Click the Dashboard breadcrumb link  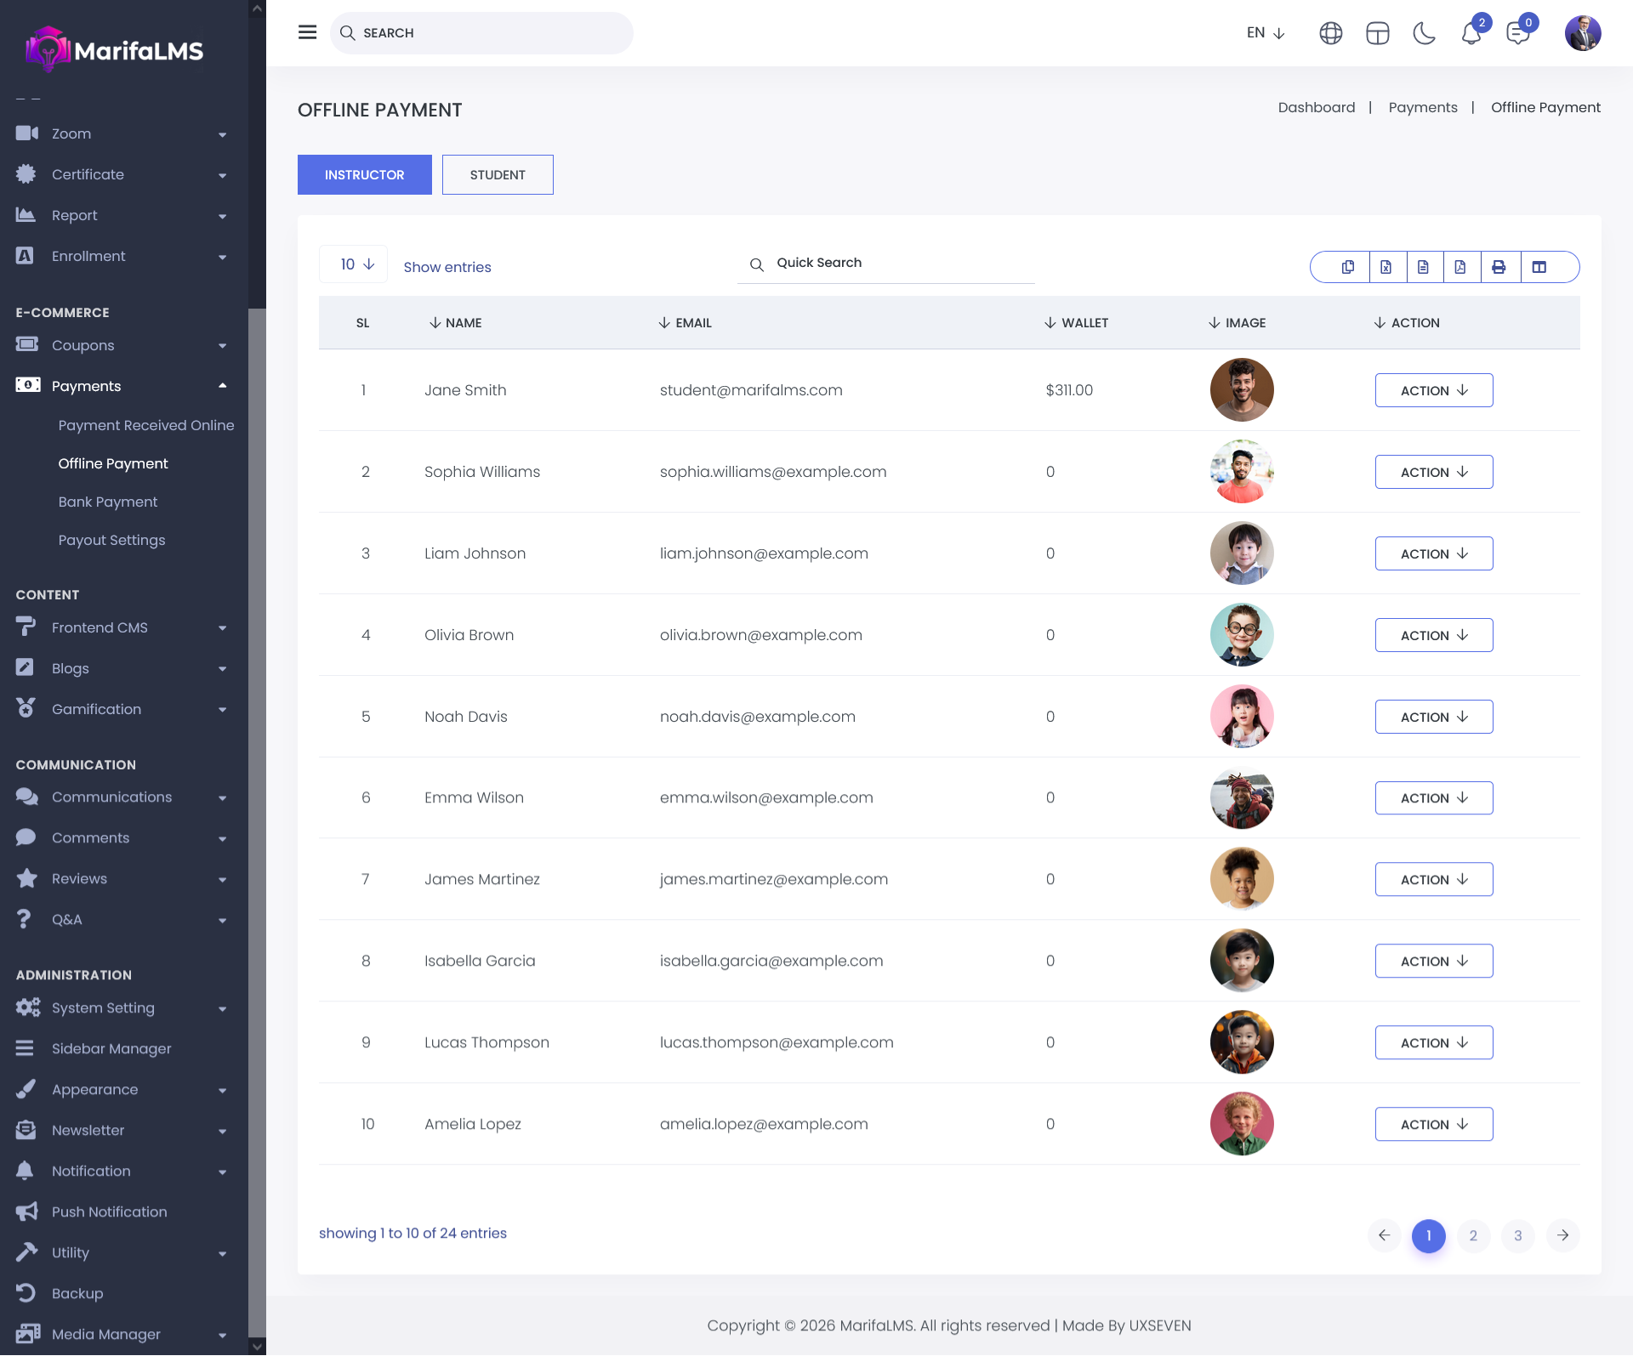click(1317, 107)
